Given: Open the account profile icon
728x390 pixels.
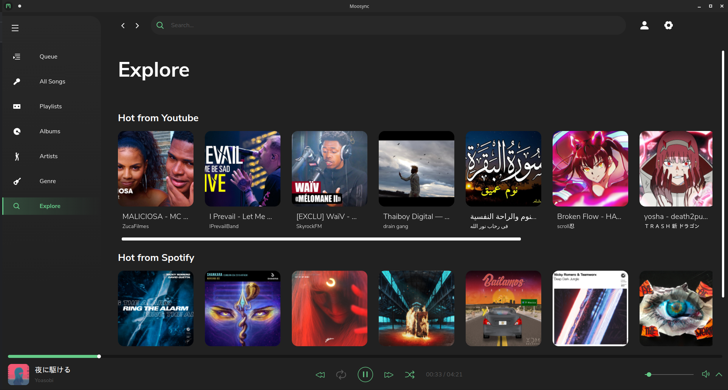Looking at the screenshot, I should tap(644, 25).
